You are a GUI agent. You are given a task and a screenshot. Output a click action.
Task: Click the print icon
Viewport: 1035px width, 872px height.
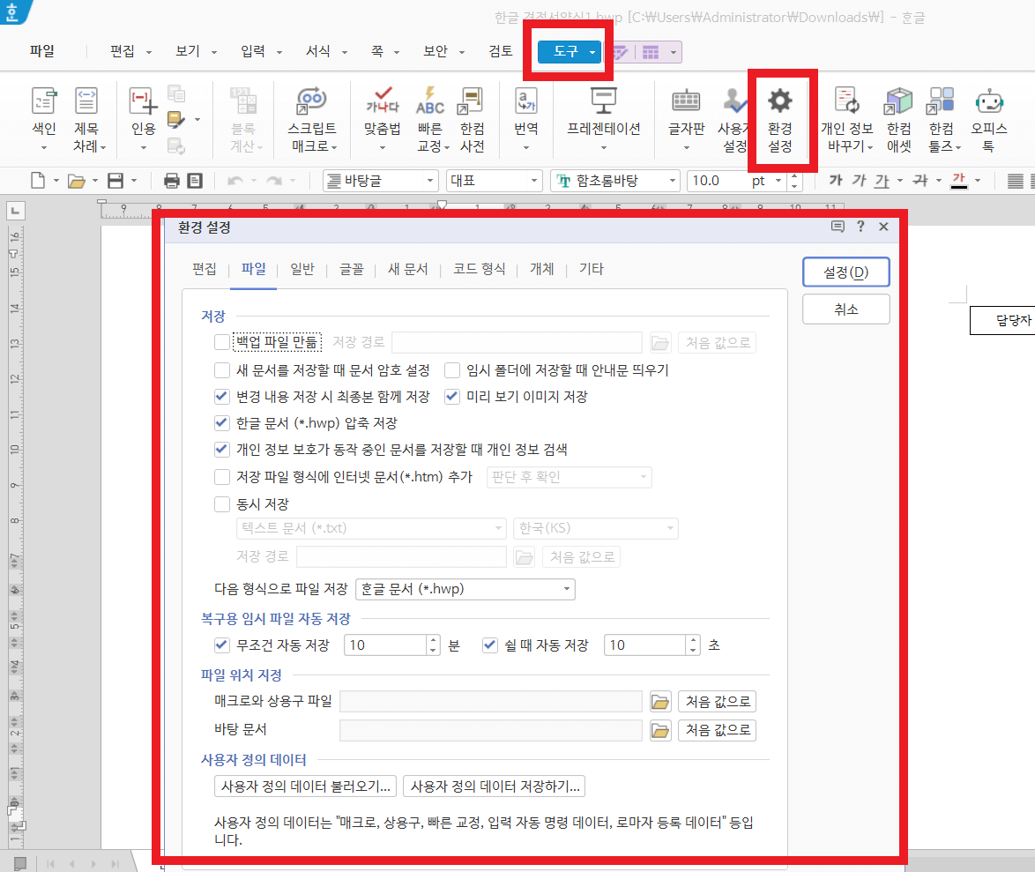click(x=172, y=181)
